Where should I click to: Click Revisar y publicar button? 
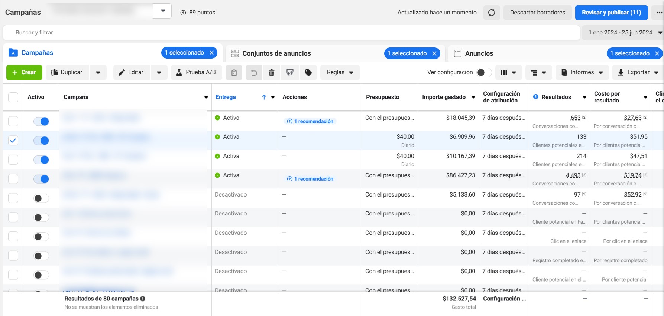coord(611,13)
